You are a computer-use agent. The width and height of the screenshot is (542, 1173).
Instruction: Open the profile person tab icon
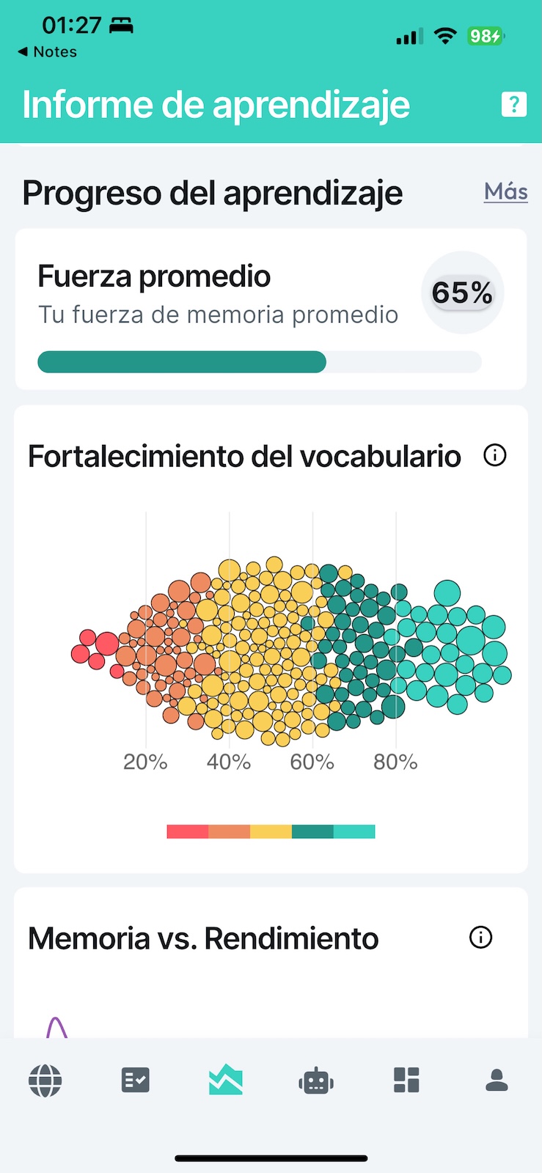(497, 1081)
